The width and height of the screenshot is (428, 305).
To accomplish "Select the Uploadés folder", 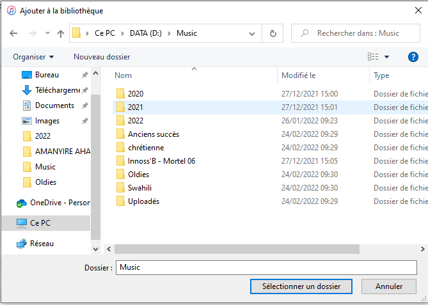I will pos(143,201).
